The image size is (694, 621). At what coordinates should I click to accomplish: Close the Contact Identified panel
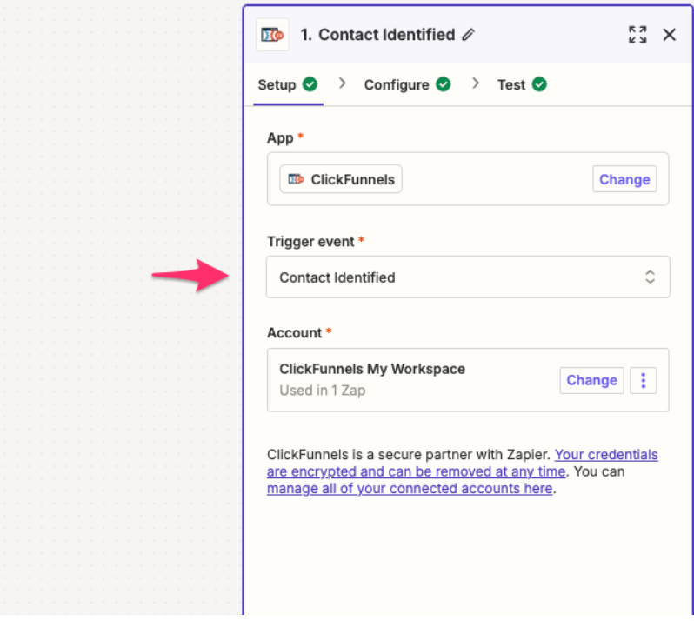tap(669, 35)
